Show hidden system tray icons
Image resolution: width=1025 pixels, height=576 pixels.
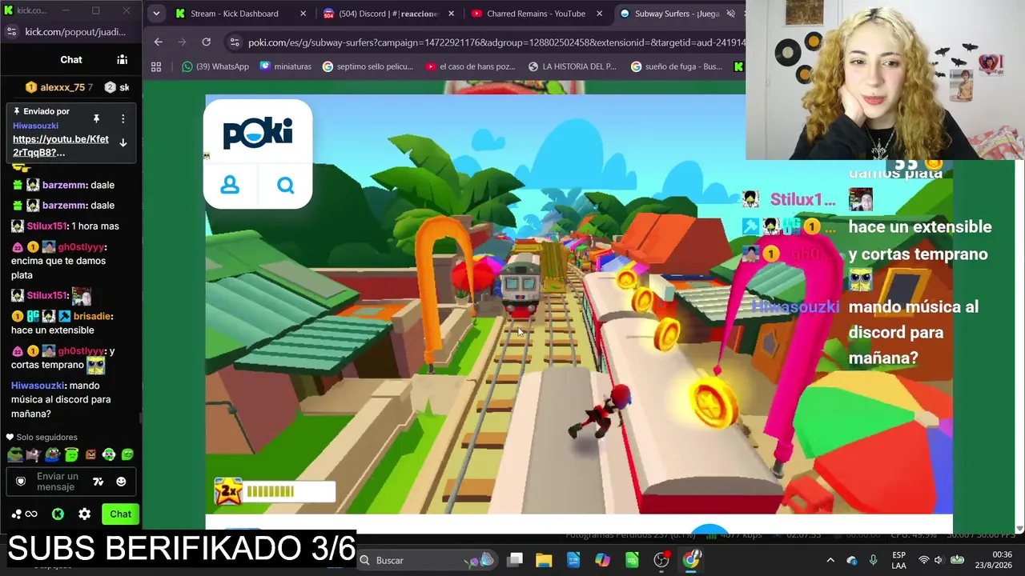[x=830, y=560]
